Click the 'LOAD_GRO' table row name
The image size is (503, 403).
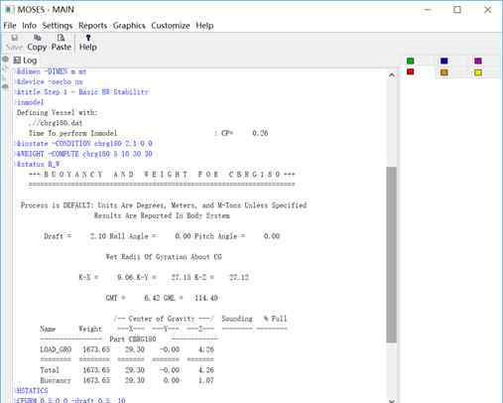click(56, 349)
